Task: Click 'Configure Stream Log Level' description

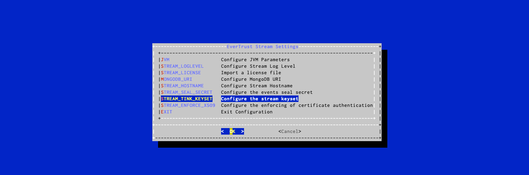Action: [x=258, y=66]
